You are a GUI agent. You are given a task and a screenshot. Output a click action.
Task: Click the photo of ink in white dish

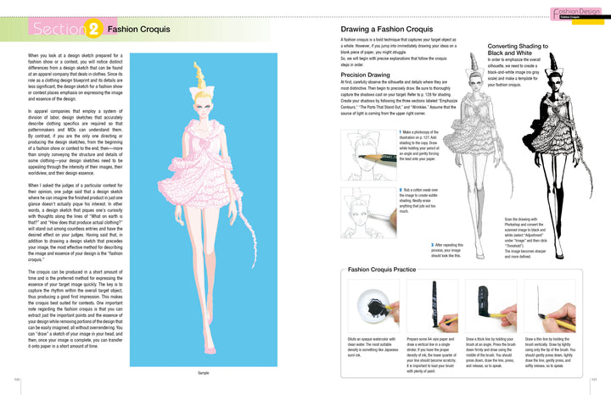click(x=373, y=306)
